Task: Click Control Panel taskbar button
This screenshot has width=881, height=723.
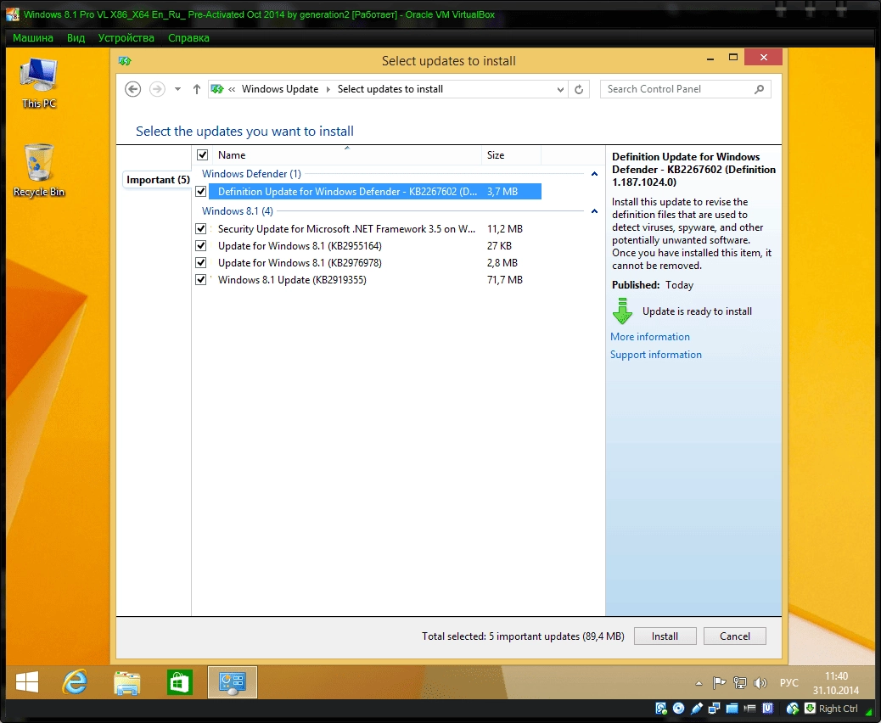Action: pos(233,682)
